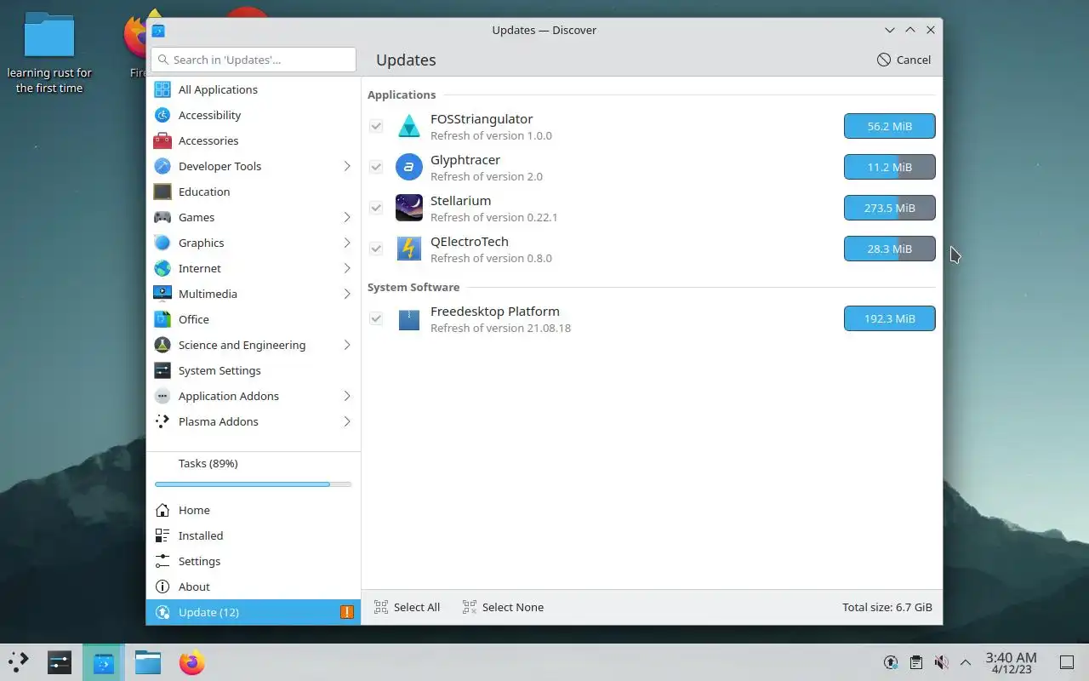Click the Installed list icon
This screenshot has width=1089, height=681.
point(162,535)
